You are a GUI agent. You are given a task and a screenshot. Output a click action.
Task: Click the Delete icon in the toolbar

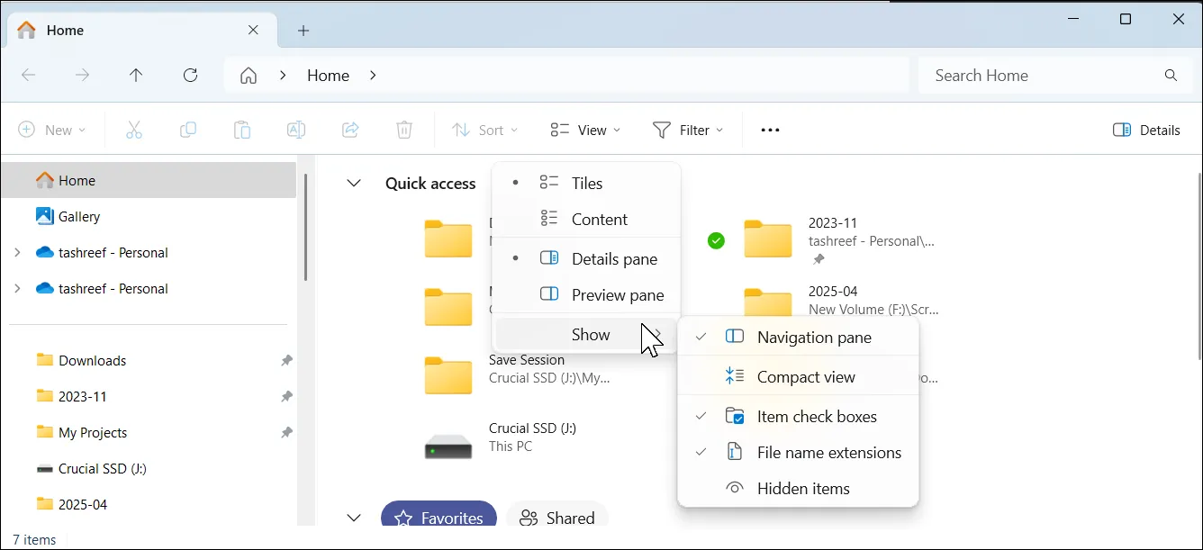tap(403, 130)
